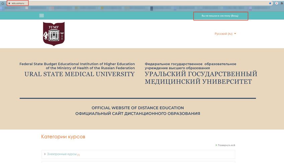Click the URAL STATE MEDICAL UNIVERSITY title
The width and height of the screenshot is (284, 163).
click(x=80, y=74)
